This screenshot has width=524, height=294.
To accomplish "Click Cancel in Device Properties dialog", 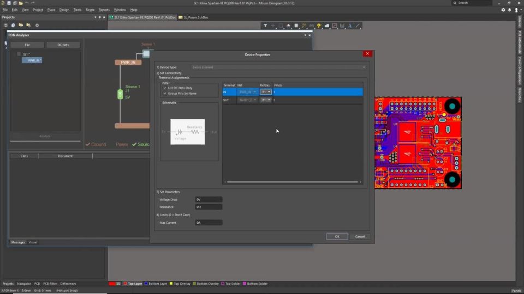I will coord(360,237).
